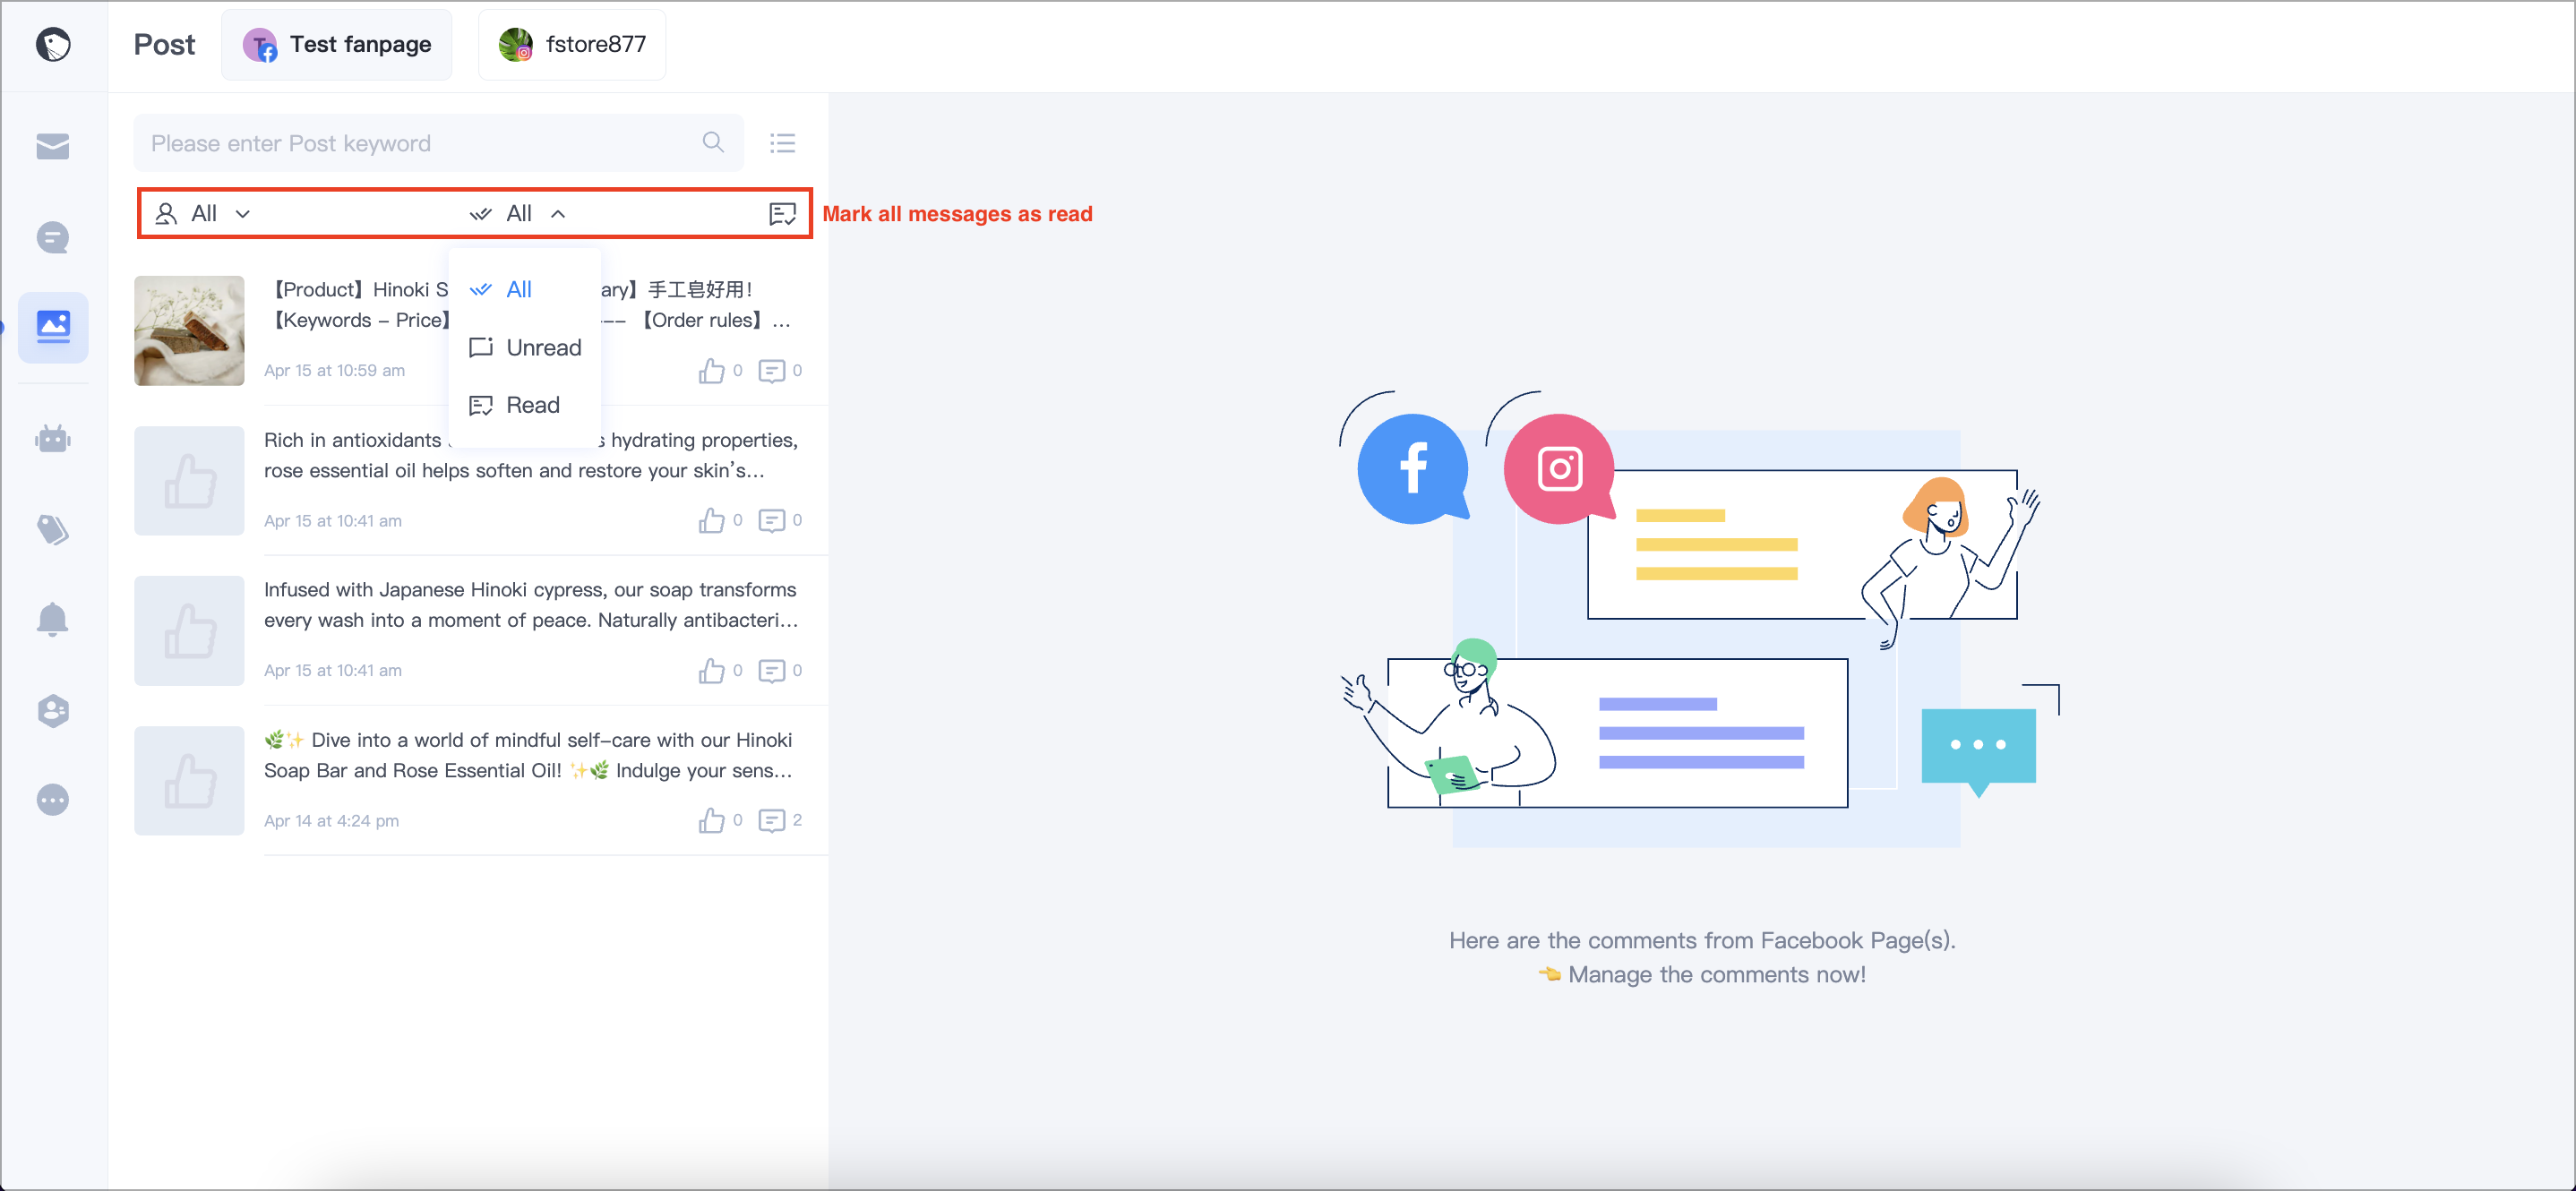Switch to fstore877 Instagram tab
The height and width of the screenshot is (1191, 2576).
point(572,44)
